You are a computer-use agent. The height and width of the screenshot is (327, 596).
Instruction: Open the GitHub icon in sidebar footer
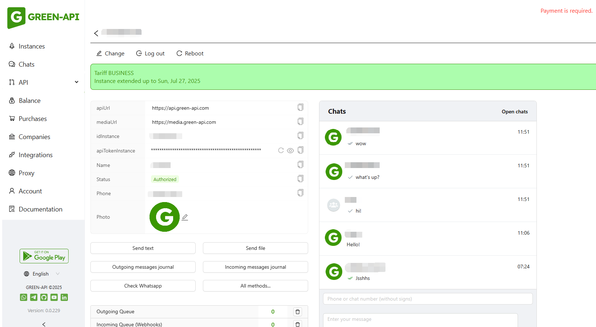[x=44, y=297]
